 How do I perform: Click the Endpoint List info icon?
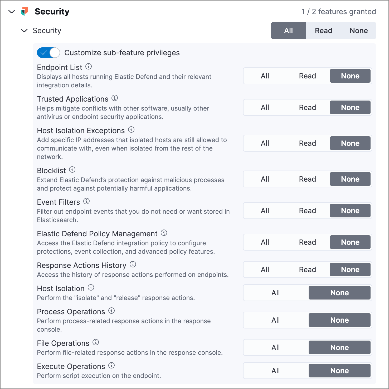89,67
